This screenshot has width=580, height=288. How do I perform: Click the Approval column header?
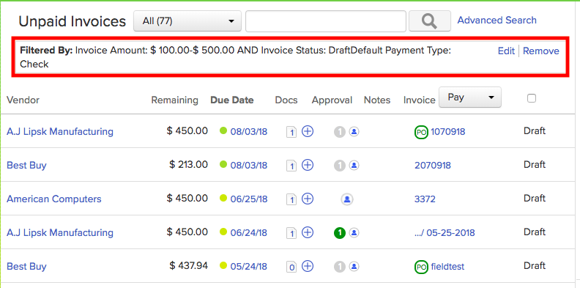(332, 100)
